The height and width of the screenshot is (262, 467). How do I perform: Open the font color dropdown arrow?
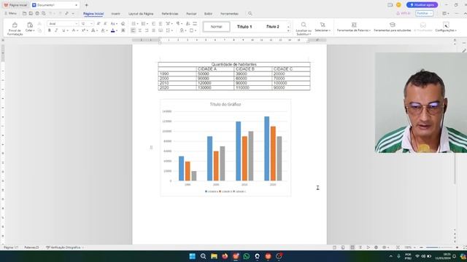click(117, 31)
